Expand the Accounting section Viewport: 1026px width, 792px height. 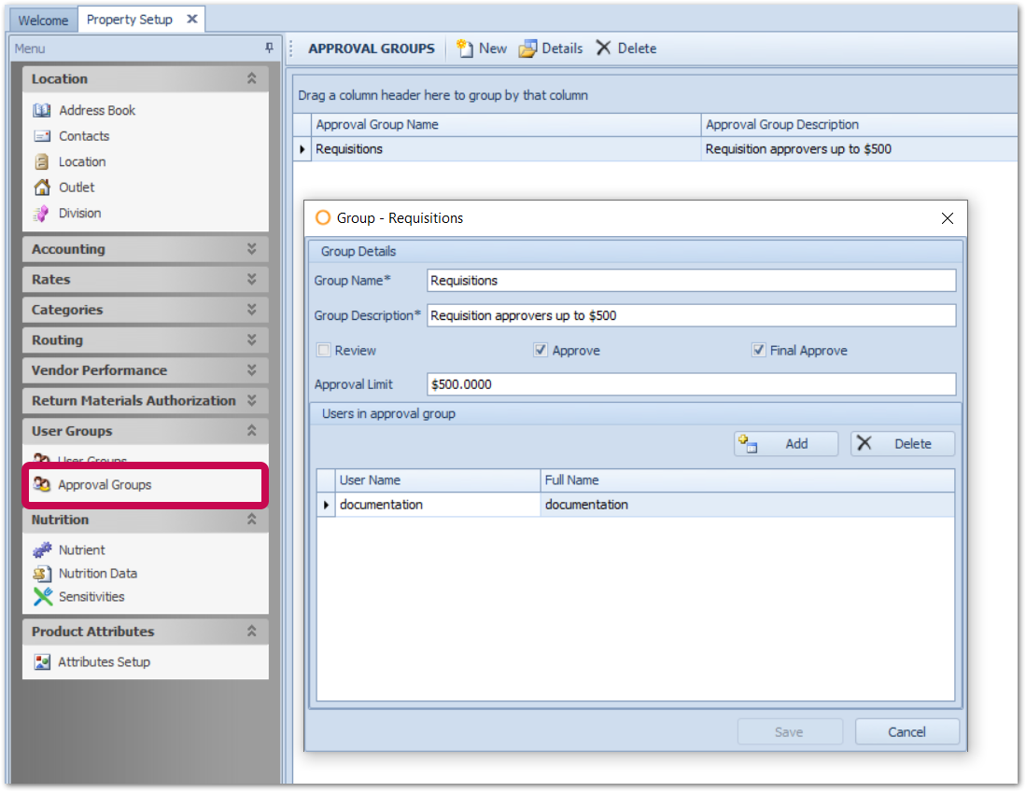coord(251,249)
